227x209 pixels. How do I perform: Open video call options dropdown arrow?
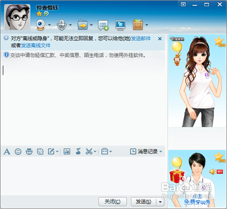click(49, 25)
